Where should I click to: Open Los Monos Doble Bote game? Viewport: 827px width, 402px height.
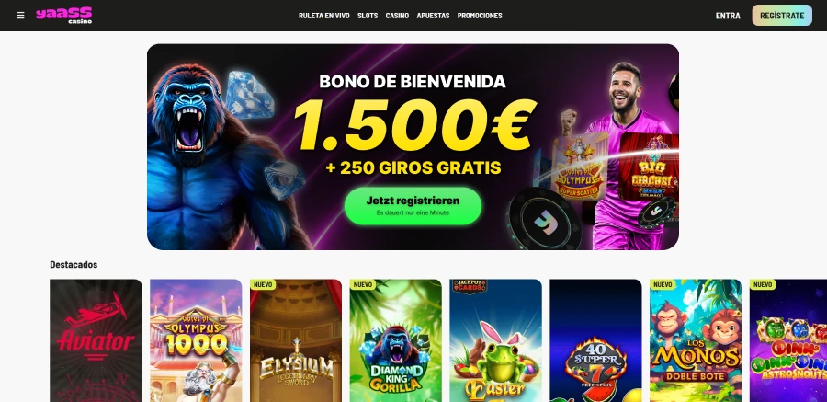(696, 340)
